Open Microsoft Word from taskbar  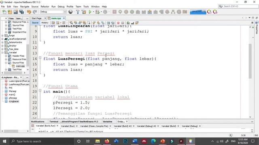[x=135, y=141]
